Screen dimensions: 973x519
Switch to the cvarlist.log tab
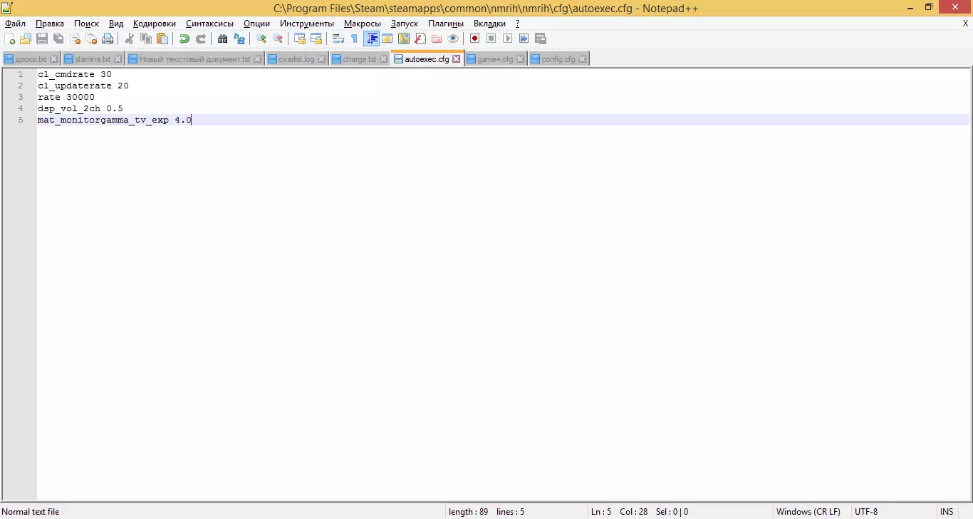(297, 59)
